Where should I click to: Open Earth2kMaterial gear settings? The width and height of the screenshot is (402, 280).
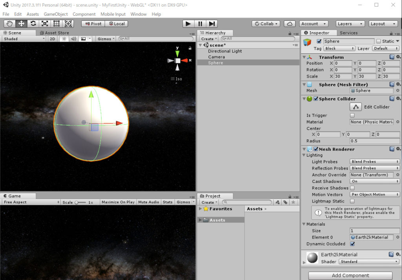(398, 254)
